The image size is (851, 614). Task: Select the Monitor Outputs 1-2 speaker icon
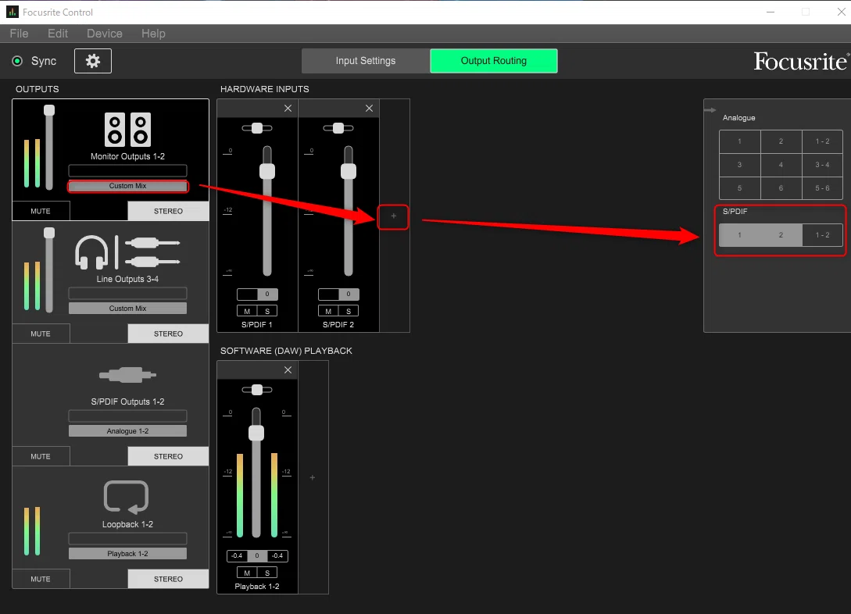pyautogui.click(x=127, y=129)
